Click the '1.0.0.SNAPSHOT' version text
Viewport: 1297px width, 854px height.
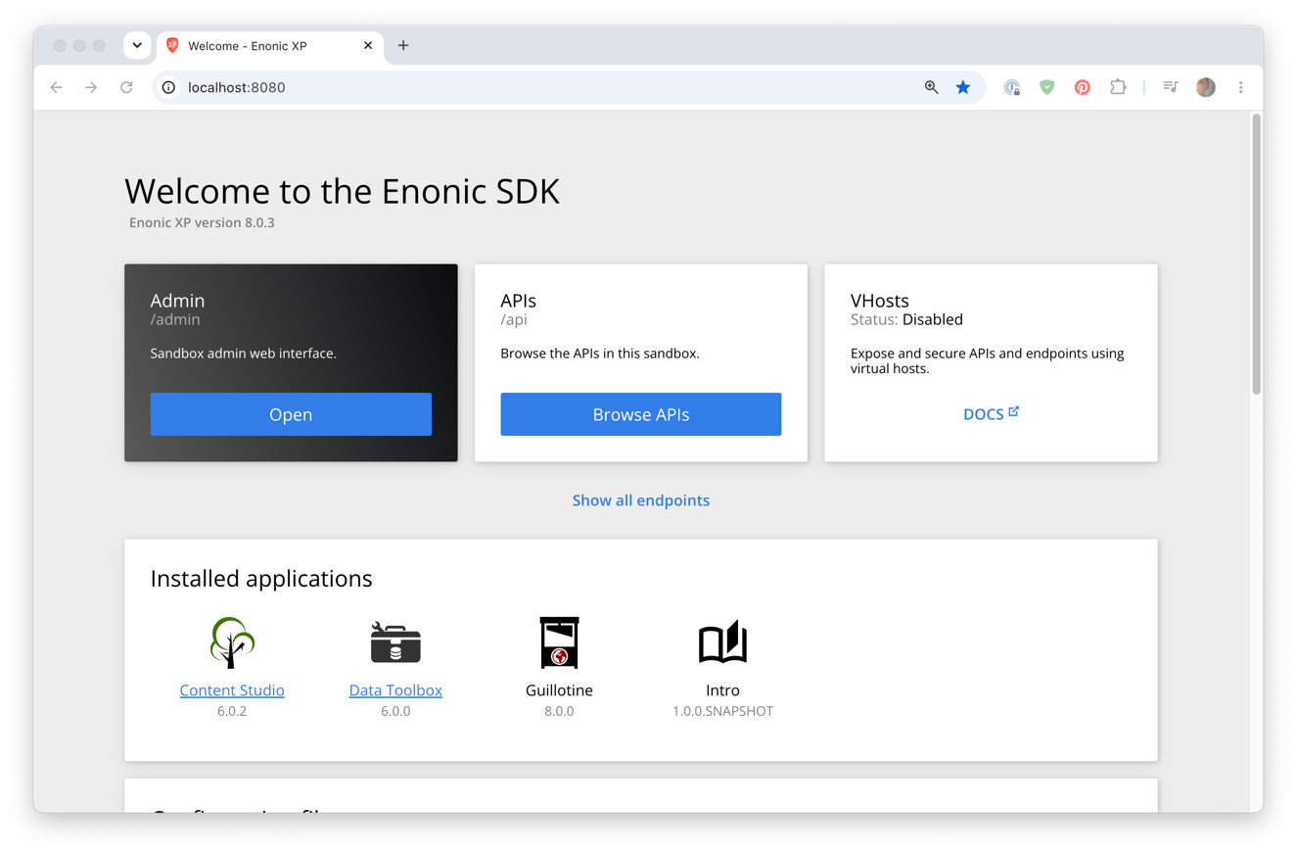click(x=722, y=711)
